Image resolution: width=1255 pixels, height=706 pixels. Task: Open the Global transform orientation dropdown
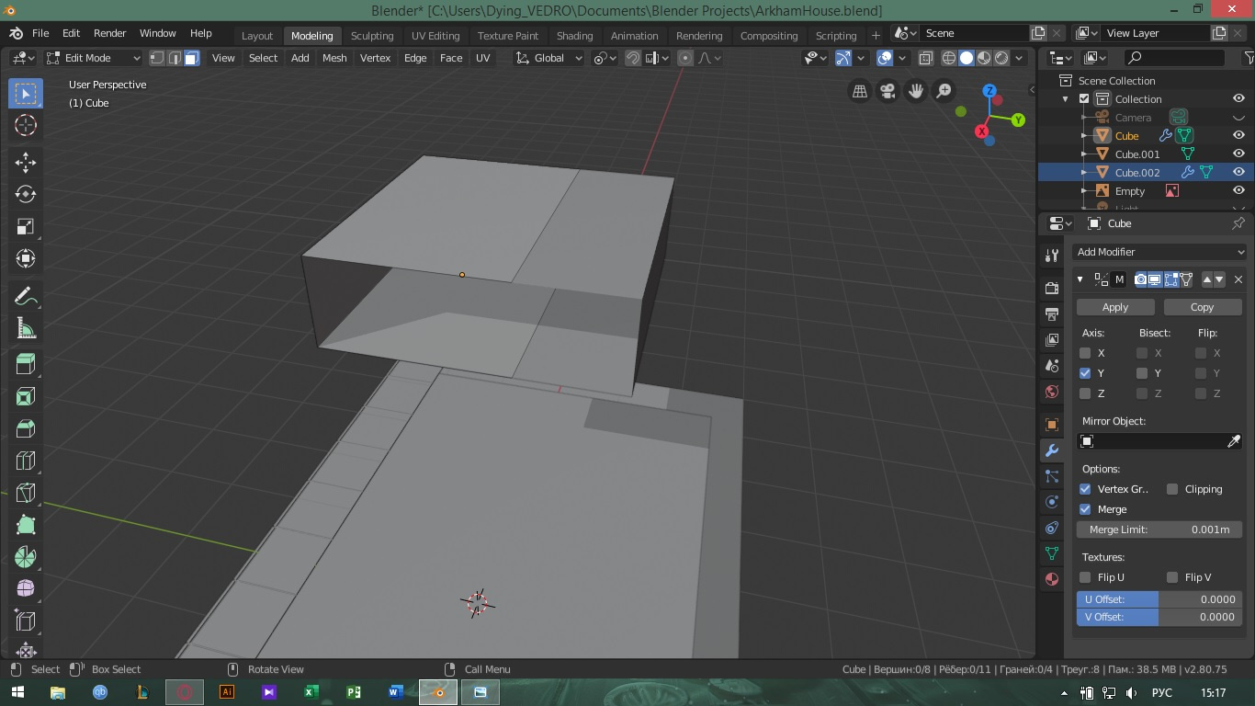(x=549, y=58)
